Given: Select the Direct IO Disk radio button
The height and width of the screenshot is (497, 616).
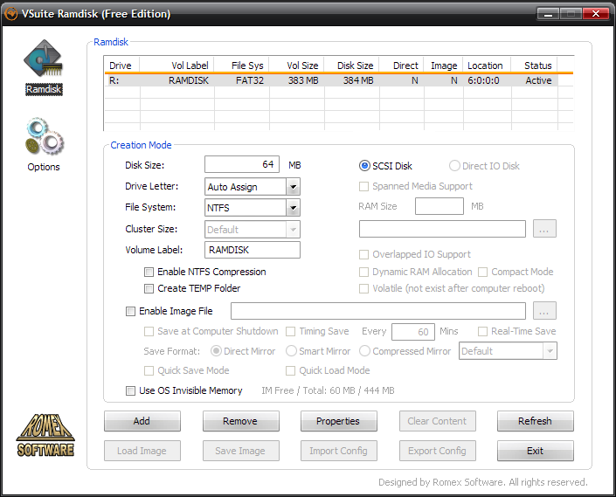Looking at the screenshot, I should 454,166.
